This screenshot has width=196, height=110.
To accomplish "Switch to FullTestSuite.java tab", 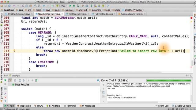I will [x=104, y=14].
